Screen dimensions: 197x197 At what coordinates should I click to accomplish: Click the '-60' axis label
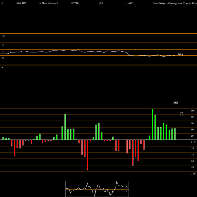point(192,161)
